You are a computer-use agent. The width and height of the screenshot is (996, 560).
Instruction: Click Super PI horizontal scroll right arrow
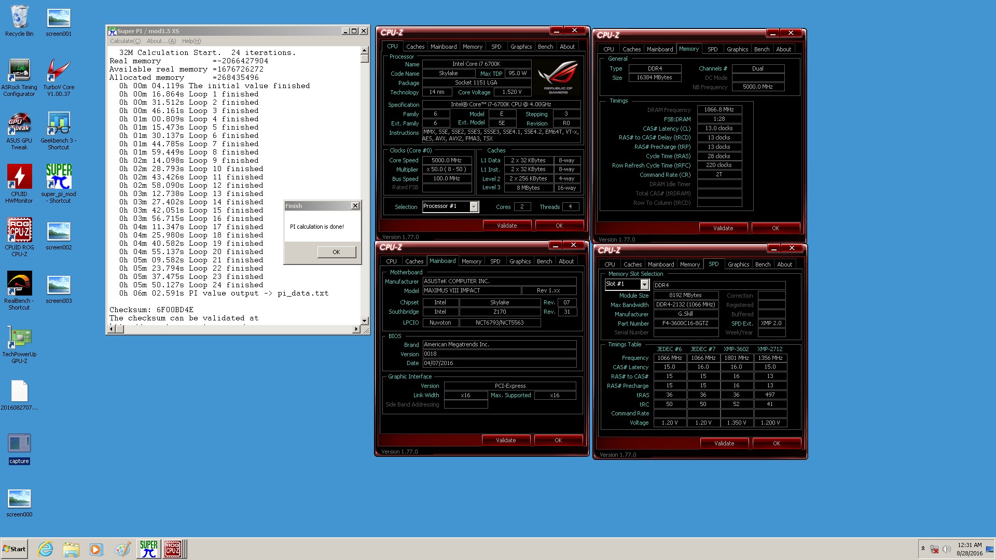356,329
